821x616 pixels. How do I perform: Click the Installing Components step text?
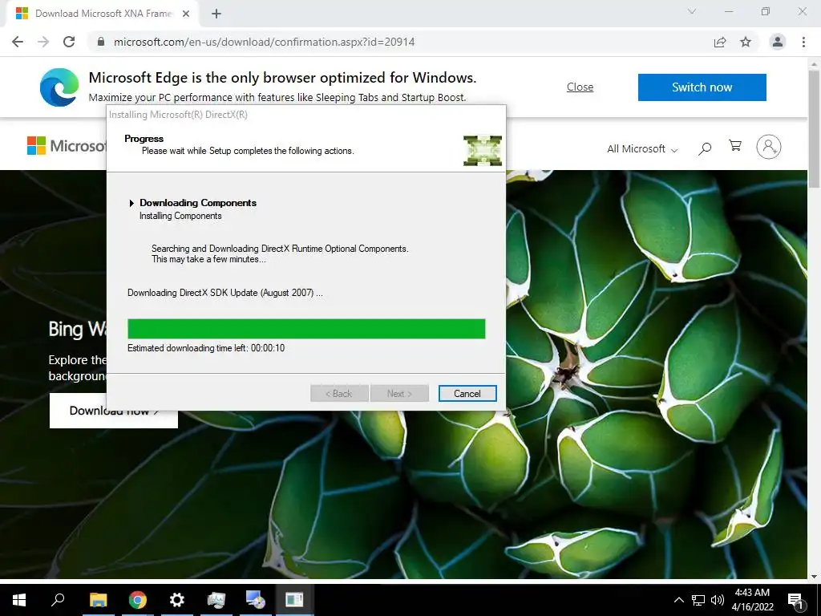click(180, 216)
